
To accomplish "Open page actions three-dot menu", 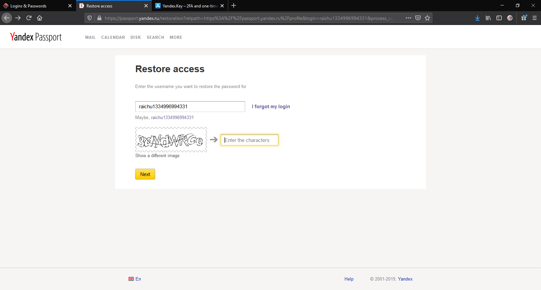I will tap(408, 18).
